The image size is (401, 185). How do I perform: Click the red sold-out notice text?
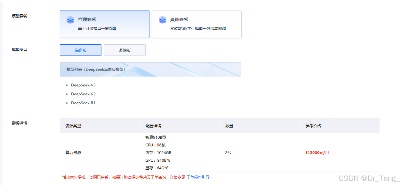coord(124,177)
